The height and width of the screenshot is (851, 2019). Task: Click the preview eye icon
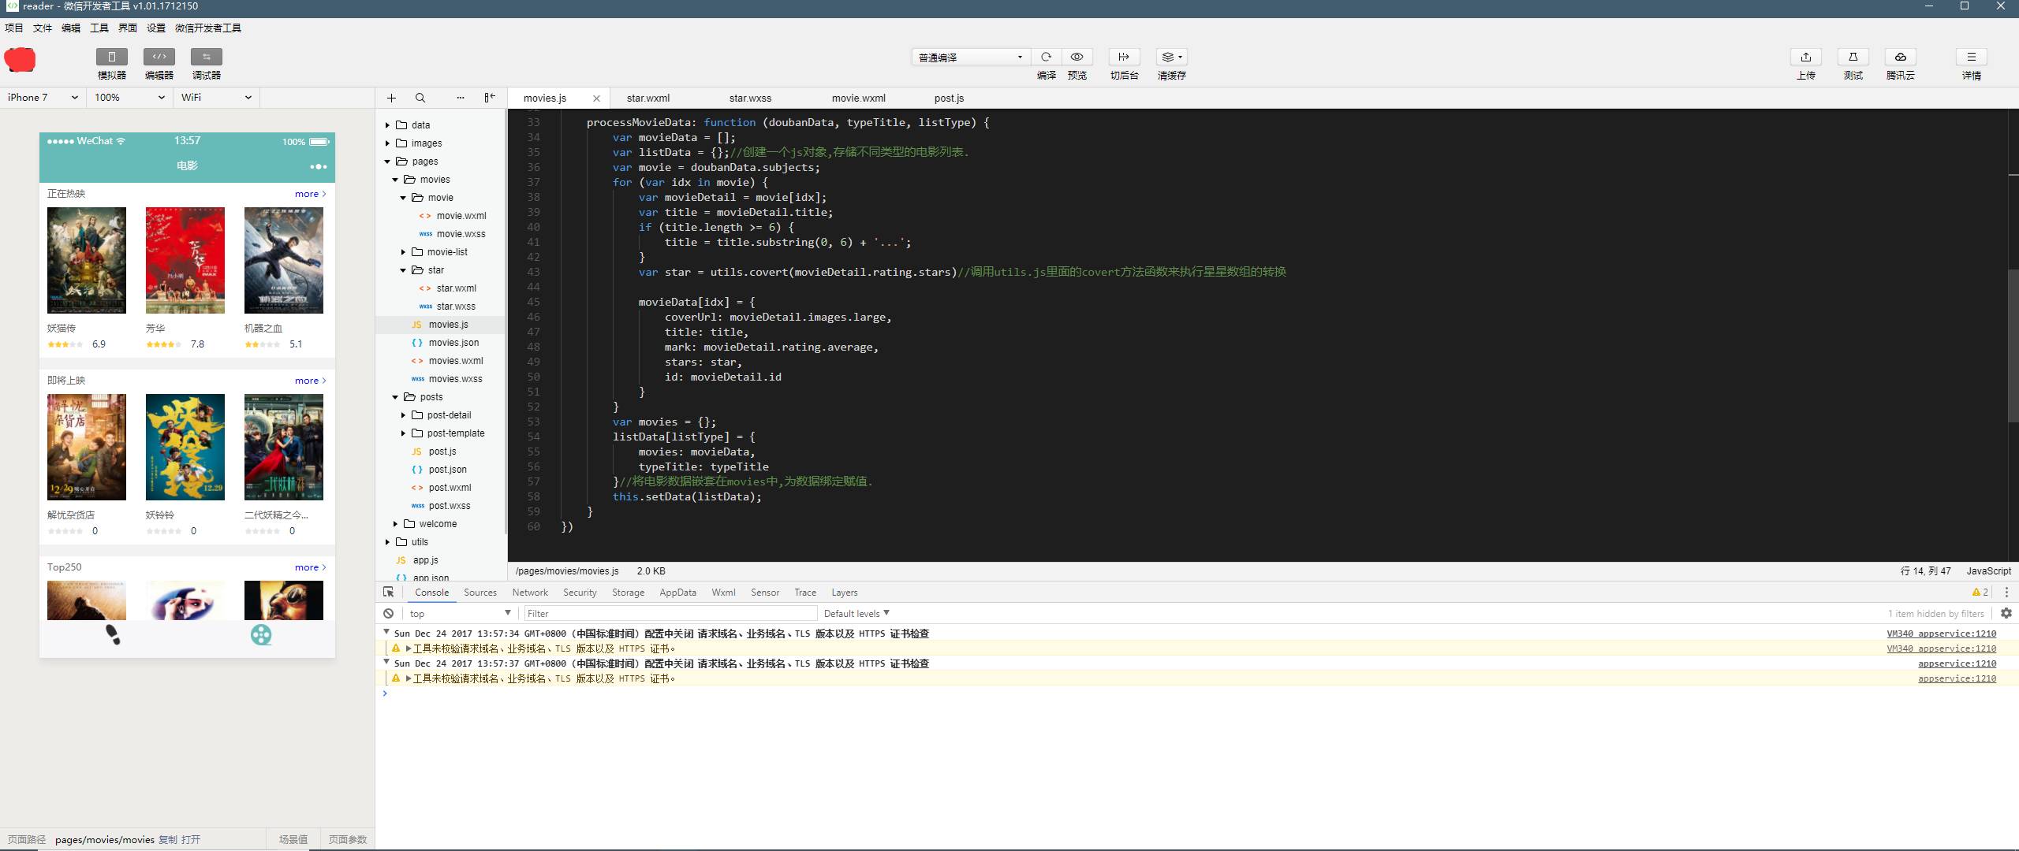[1077, 57]
